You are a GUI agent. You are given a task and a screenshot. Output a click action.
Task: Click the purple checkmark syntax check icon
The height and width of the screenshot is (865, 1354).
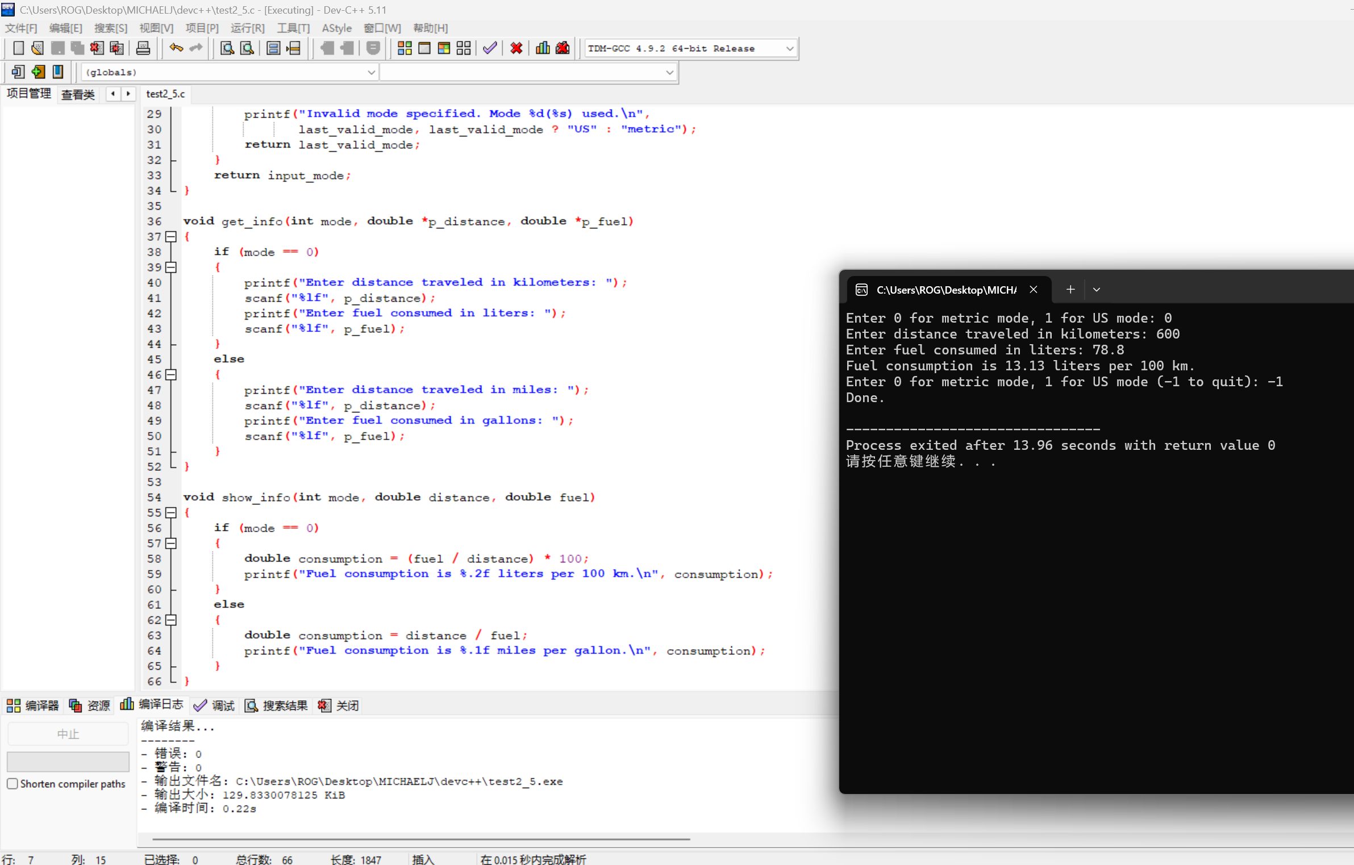tap(490, 48)
